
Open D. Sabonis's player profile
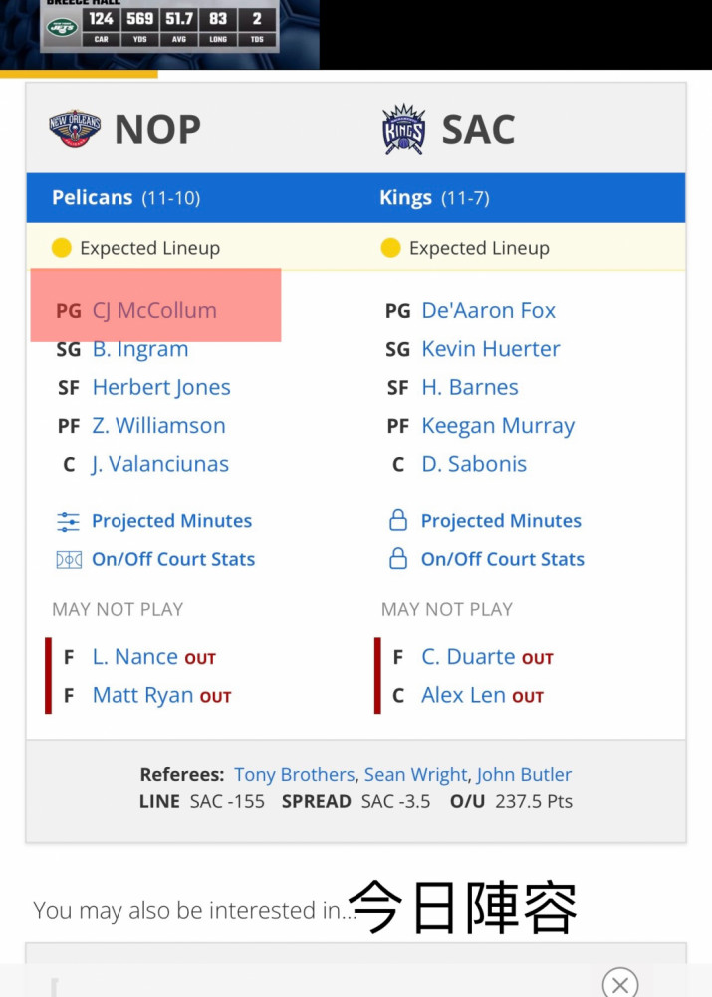(x=474, y=464)
